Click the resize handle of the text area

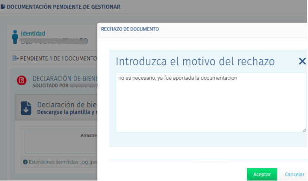(304, 130)
